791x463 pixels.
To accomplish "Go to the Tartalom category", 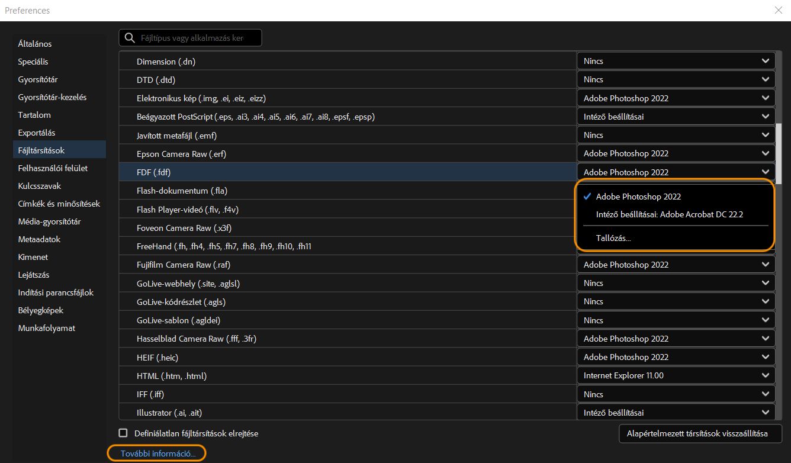I will (34, 115).
